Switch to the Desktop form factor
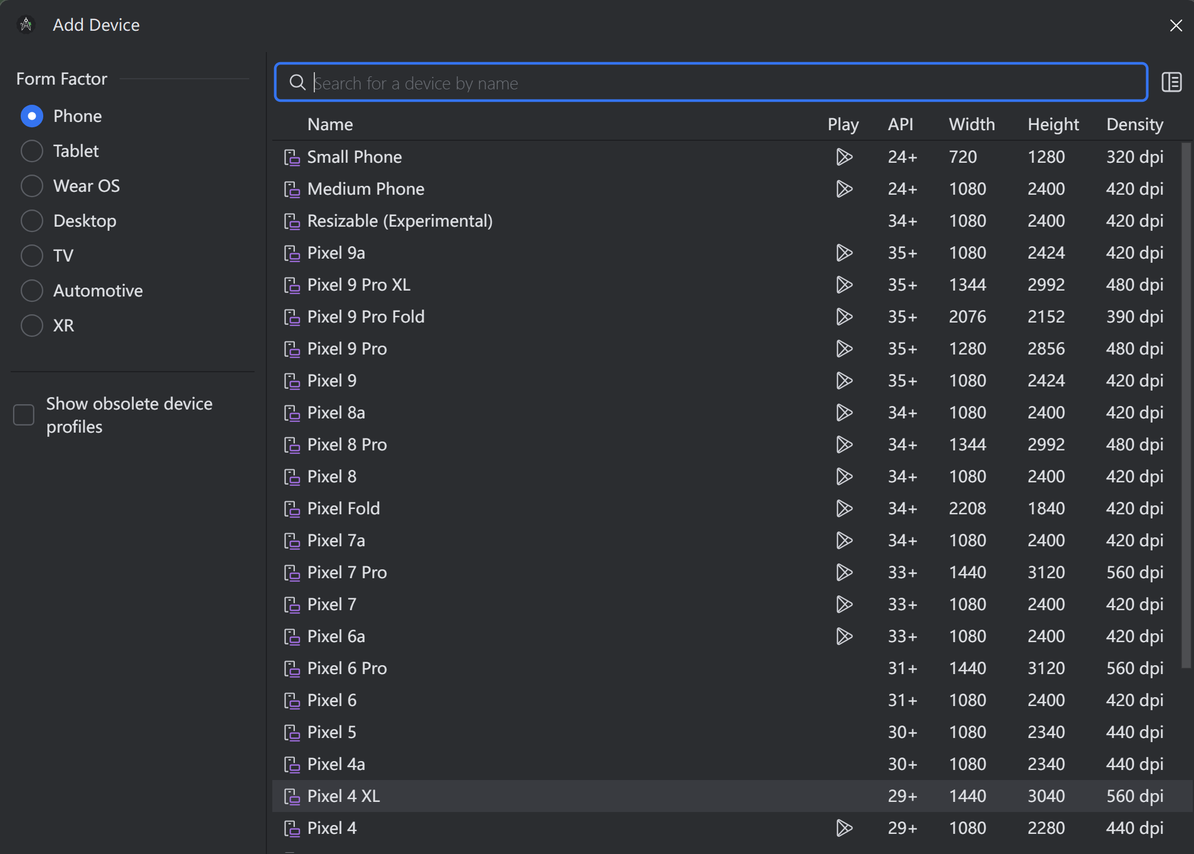The width and height of the screenshot is (1194, 854). pyautogui.click(x=32, y=221)
